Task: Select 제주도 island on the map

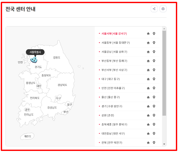Action: pyautogui.click(x=27, y=136)
